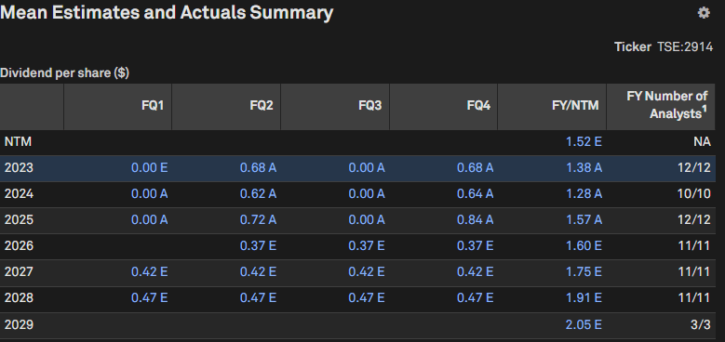Select the 2027 row label

tap(19, 272)
